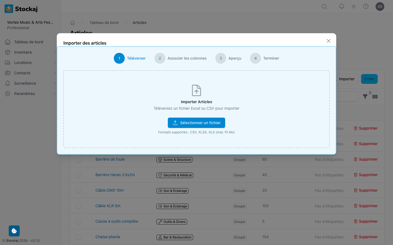
Task: Open the Câble XLR 5m article link
Action: (108, 206)
